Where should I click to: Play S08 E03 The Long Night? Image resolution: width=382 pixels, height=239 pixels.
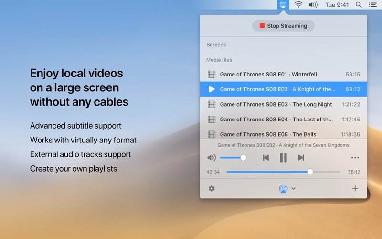(x=283, y=104)
